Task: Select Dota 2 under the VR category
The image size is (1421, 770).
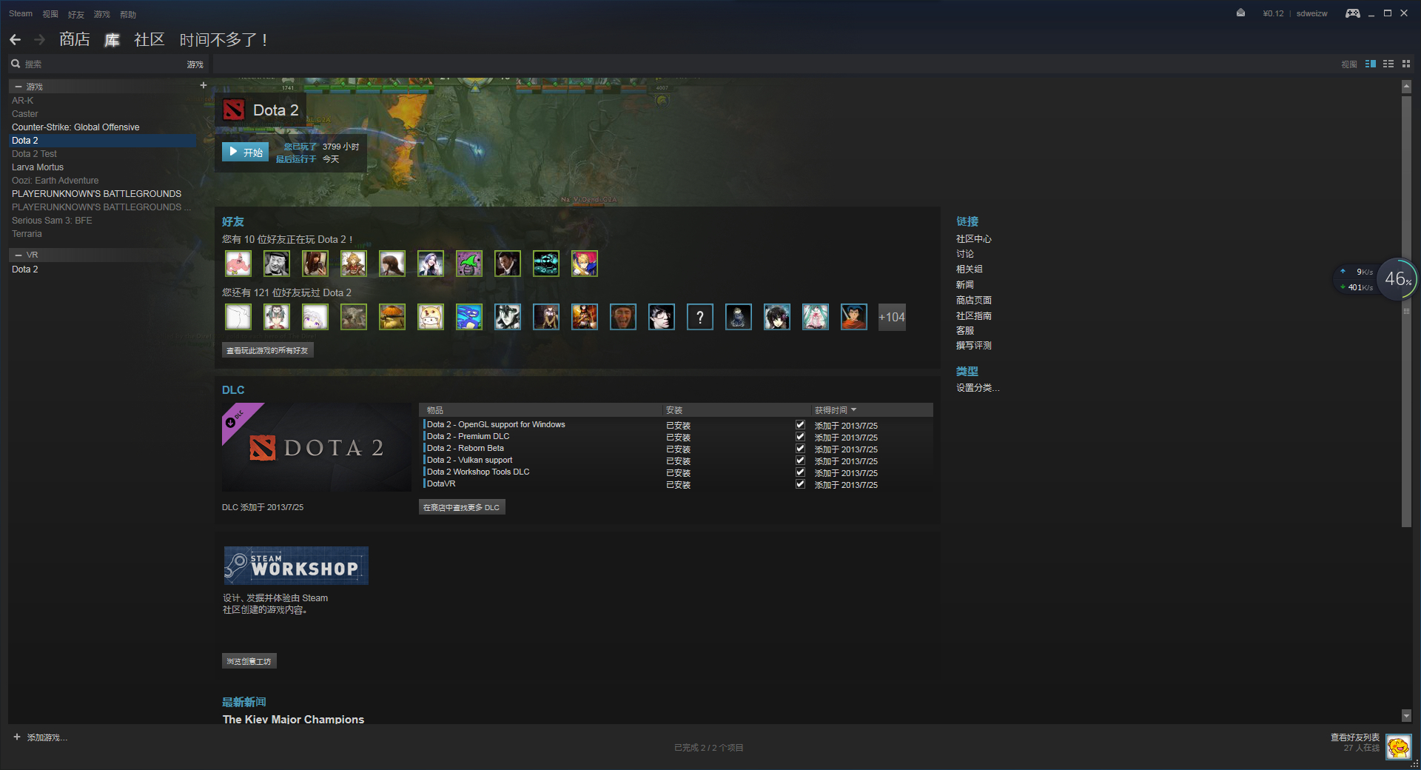Action: click(25, 269)
